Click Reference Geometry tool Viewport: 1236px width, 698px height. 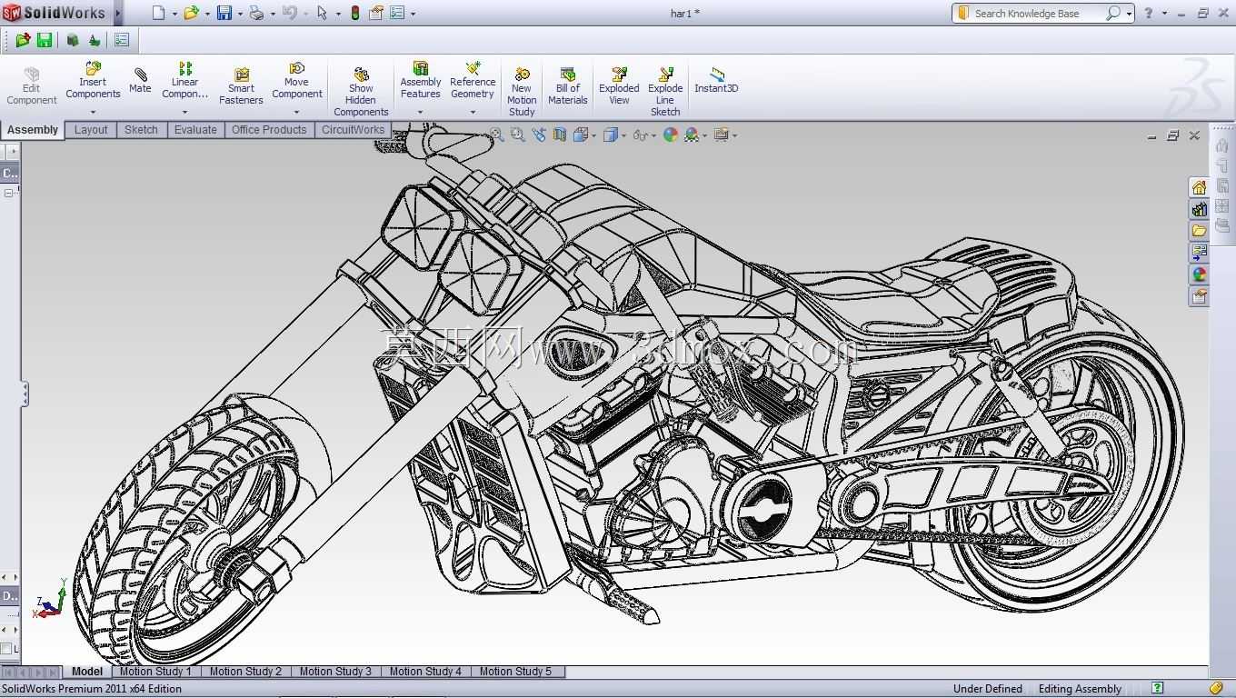tap(473, 81)
